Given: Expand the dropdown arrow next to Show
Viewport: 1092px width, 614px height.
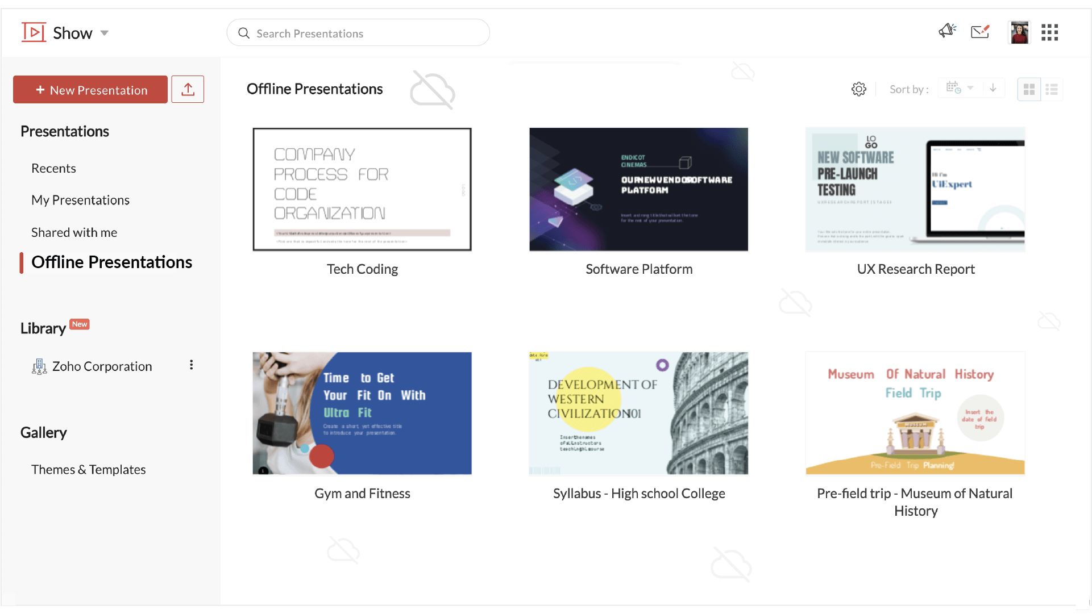Looking at the screenshot, I should tap(104, 34).
